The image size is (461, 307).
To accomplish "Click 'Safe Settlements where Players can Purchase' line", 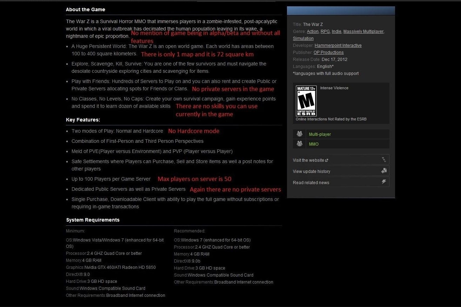I will coord(172,165).
